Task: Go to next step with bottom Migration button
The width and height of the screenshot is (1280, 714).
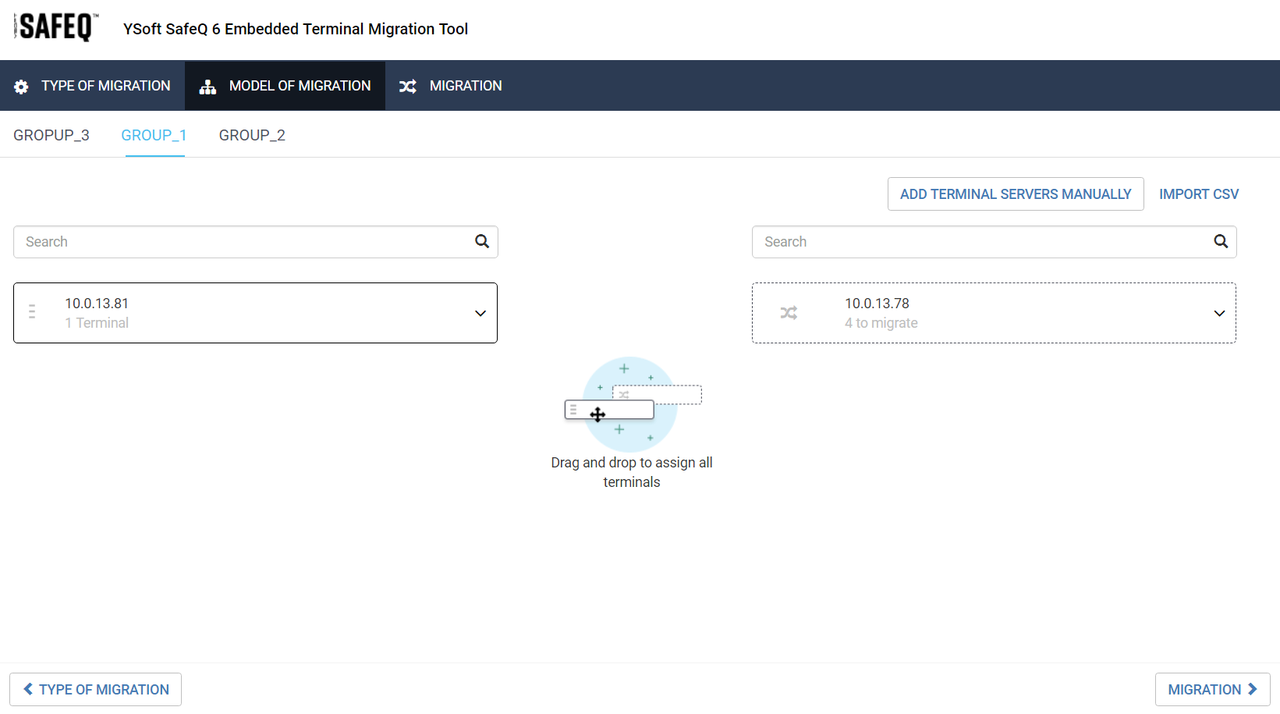Action: (x=1212, y=689)
